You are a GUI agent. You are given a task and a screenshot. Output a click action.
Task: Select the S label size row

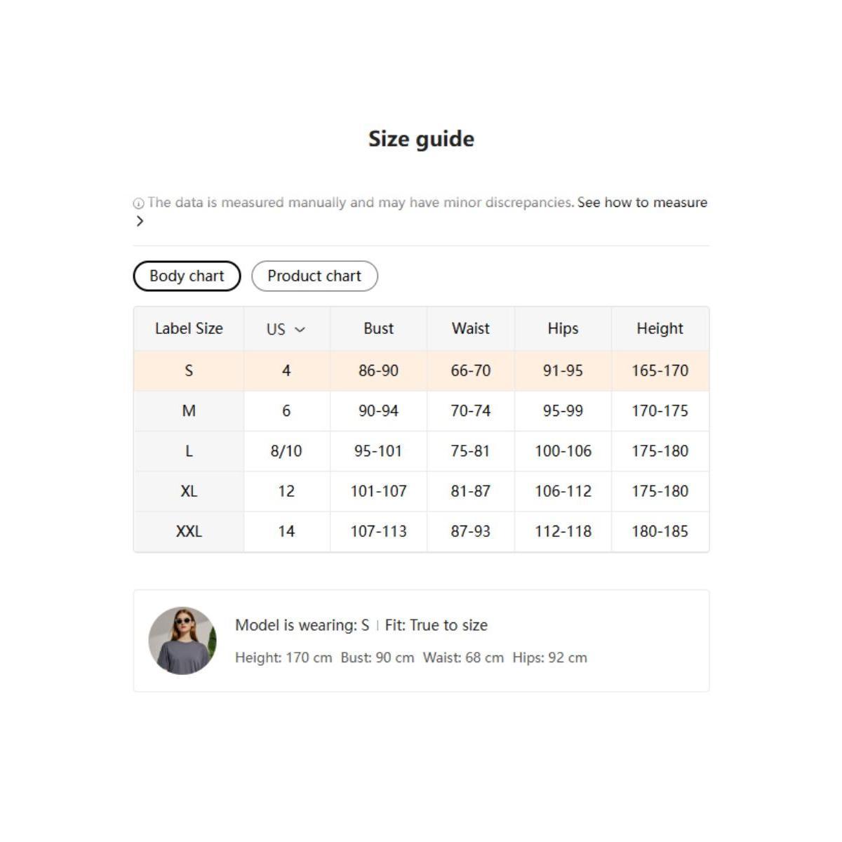tap(189, 370)
